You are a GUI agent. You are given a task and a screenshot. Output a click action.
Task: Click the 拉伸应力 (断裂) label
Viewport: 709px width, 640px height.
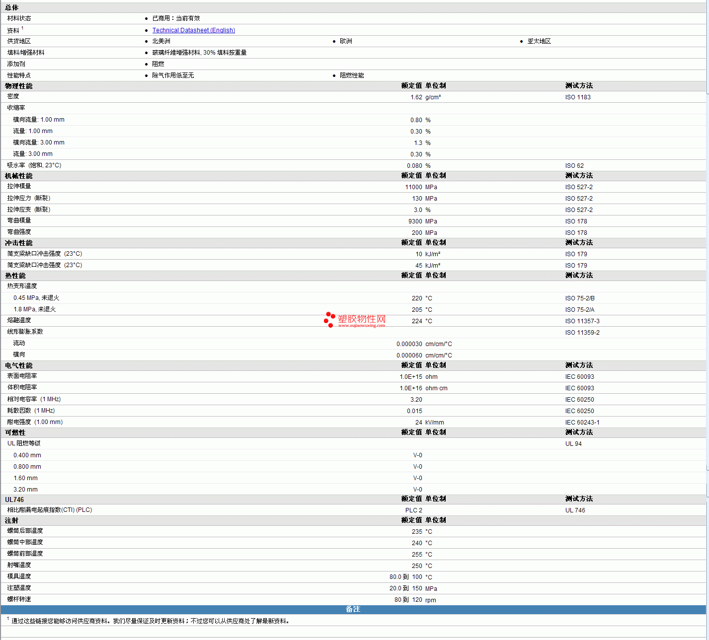pyautogui.click(x=29, y=198)
